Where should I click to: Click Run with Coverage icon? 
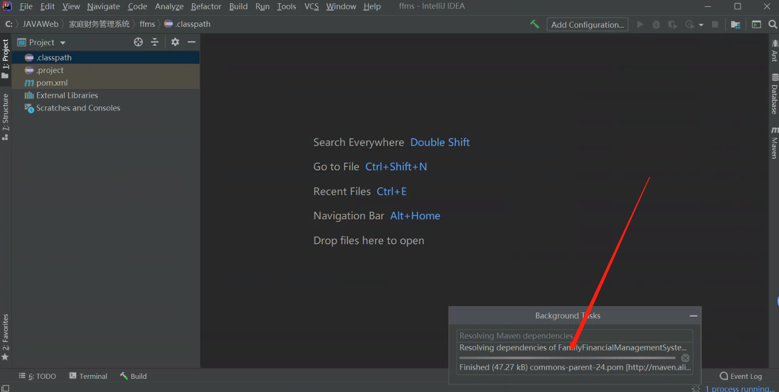click(x=673, y=24)
